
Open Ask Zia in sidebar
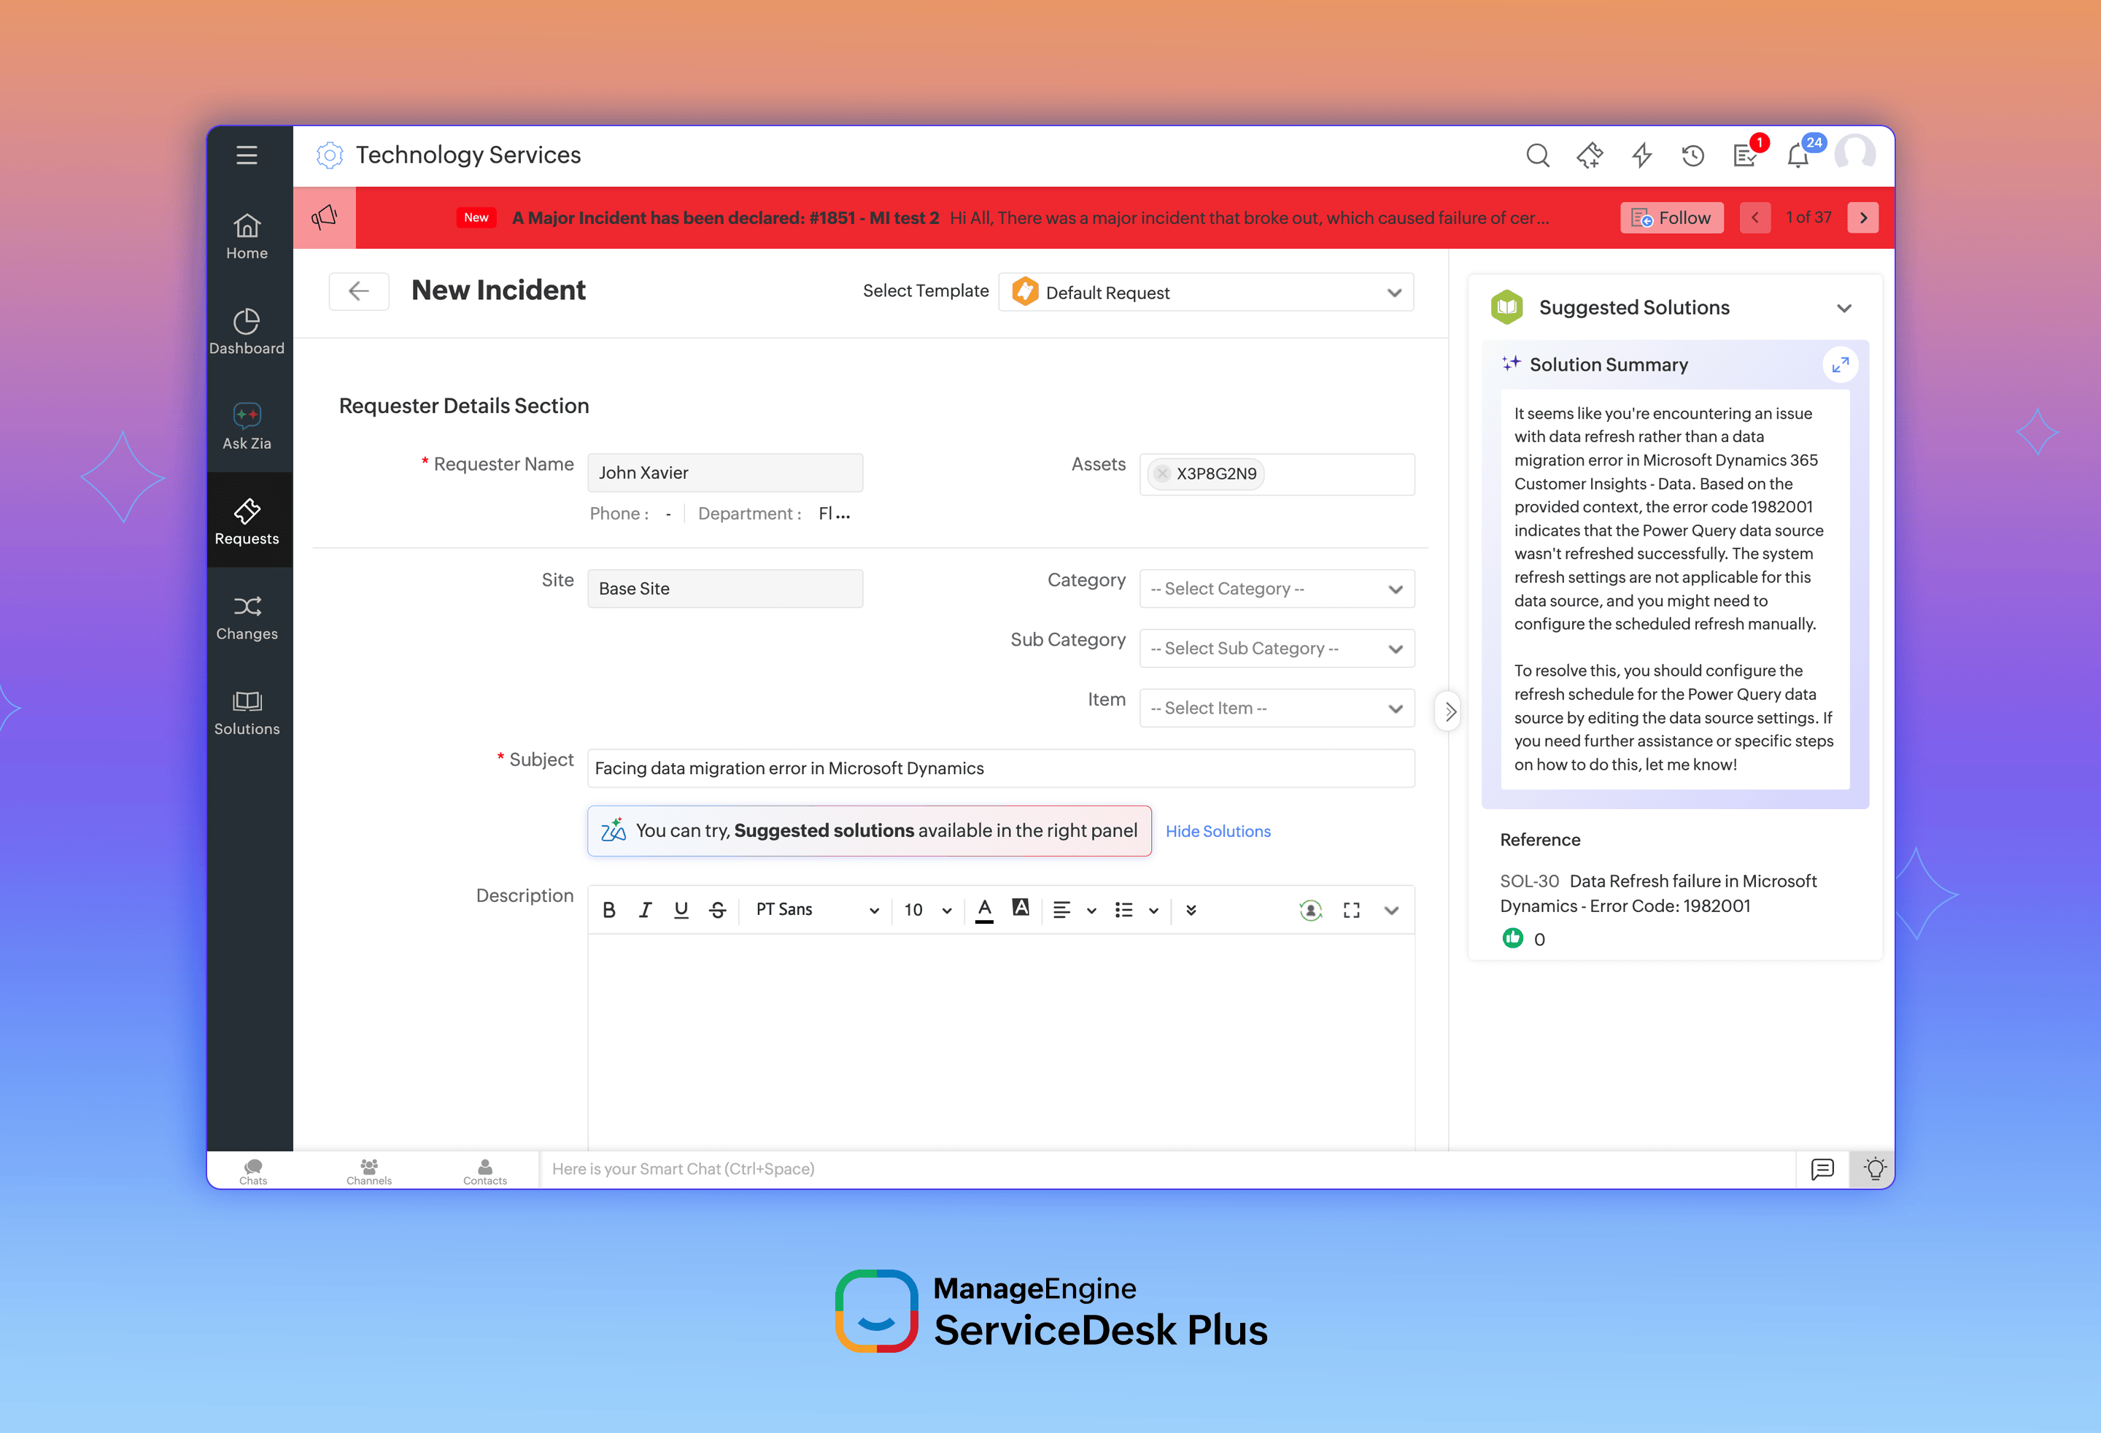coord(247,426)
